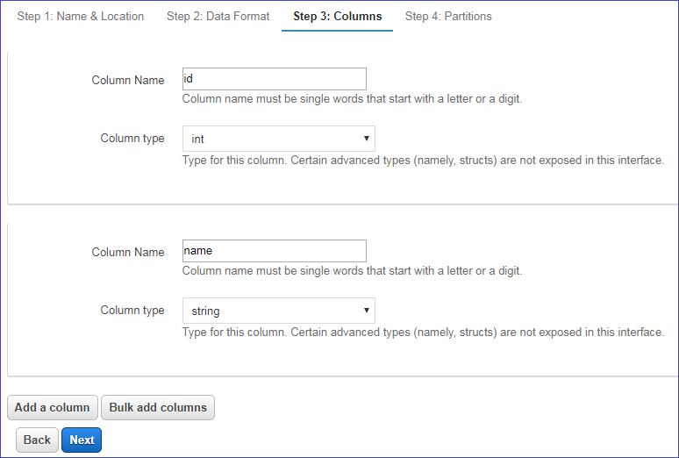This screenshot has width=679, height=458.
Task: Click the 'Column type' label beside the int selector
Action: (x=132, y=138)
